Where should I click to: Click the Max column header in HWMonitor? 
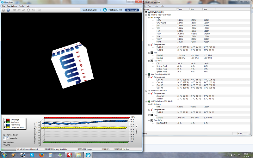click(209, 9)
